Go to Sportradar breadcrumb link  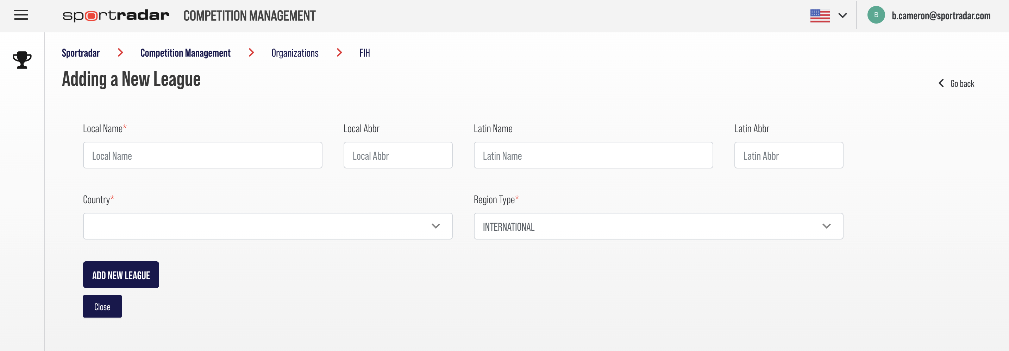81,53
